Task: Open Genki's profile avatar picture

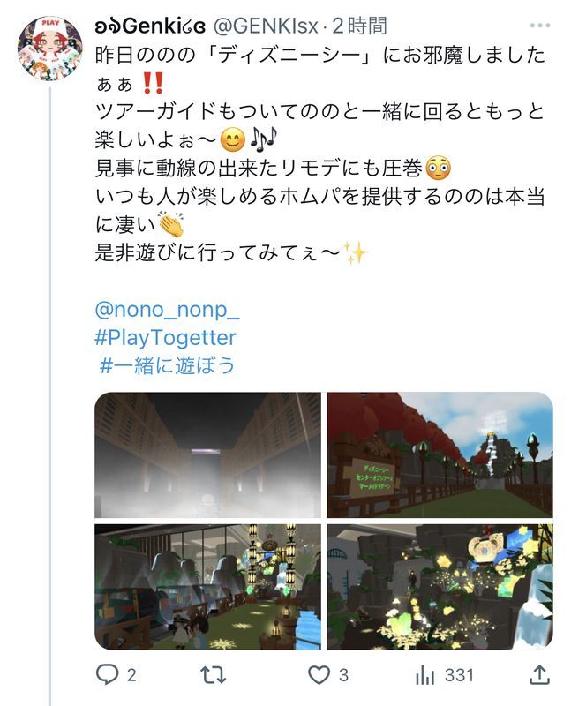Action: pos(50,49)
